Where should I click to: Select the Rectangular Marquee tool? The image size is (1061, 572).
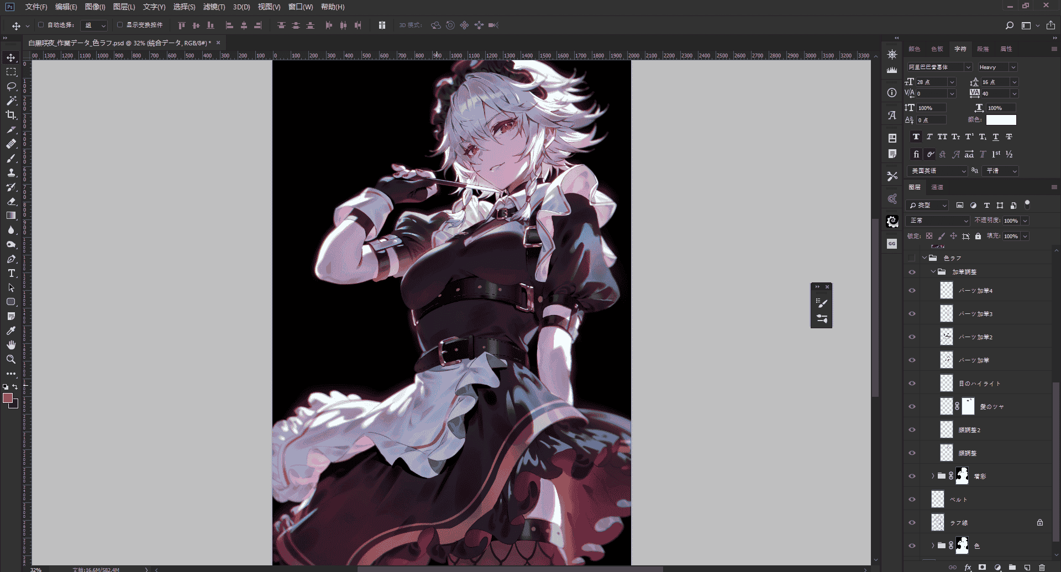(x=11, y=72)
